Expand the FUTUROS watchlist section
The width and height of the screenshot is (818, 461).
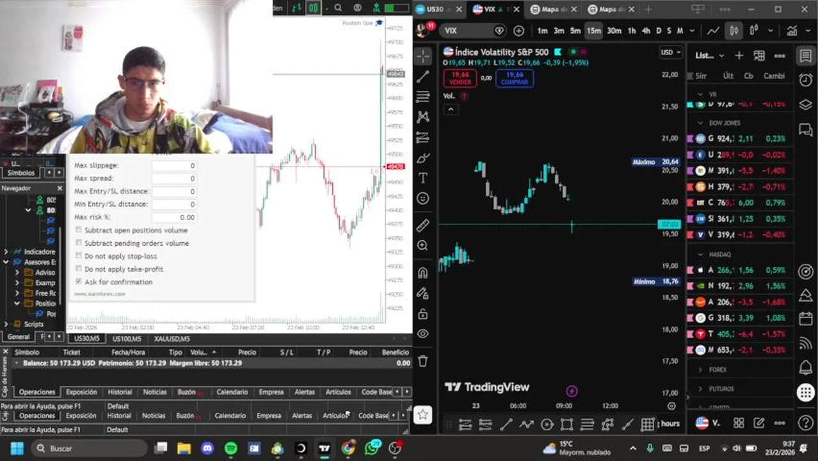[700, 389]
